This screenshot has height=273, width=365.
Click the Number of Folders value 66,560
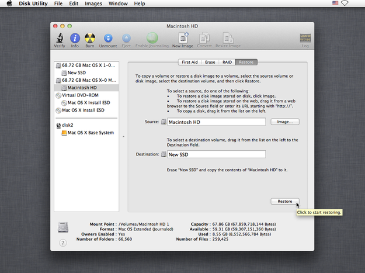tap(125, 239)
